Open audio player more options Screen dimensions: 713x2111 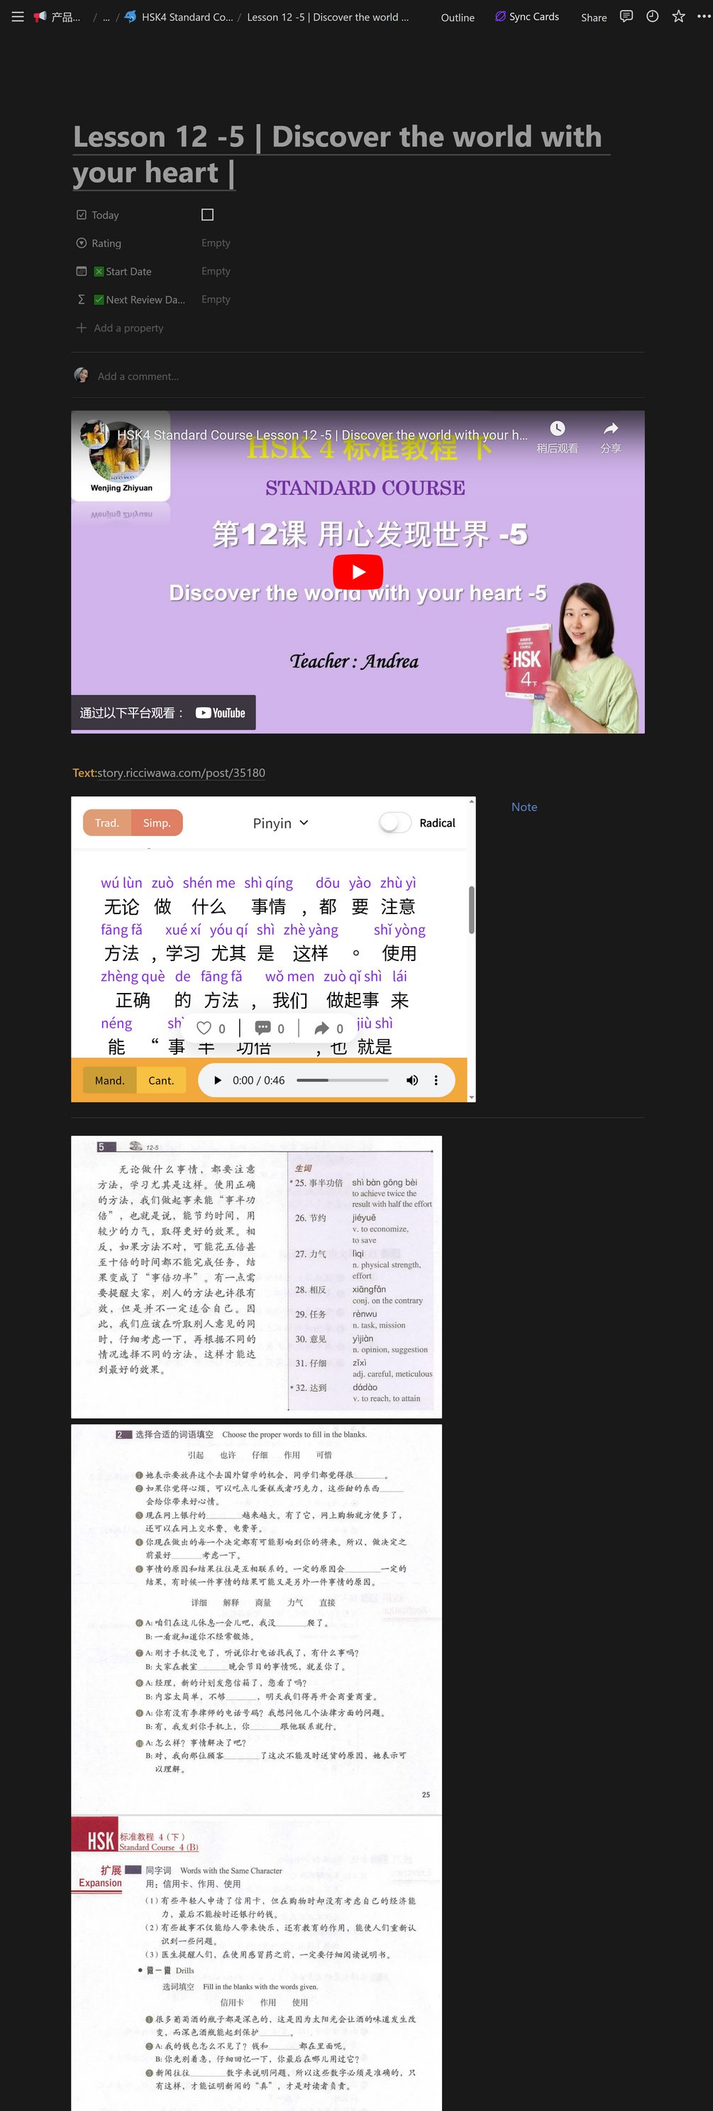(436, 1080)
